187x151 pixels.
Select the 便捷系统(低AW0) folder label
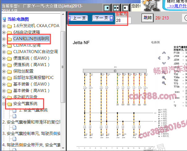click(31, 58)
